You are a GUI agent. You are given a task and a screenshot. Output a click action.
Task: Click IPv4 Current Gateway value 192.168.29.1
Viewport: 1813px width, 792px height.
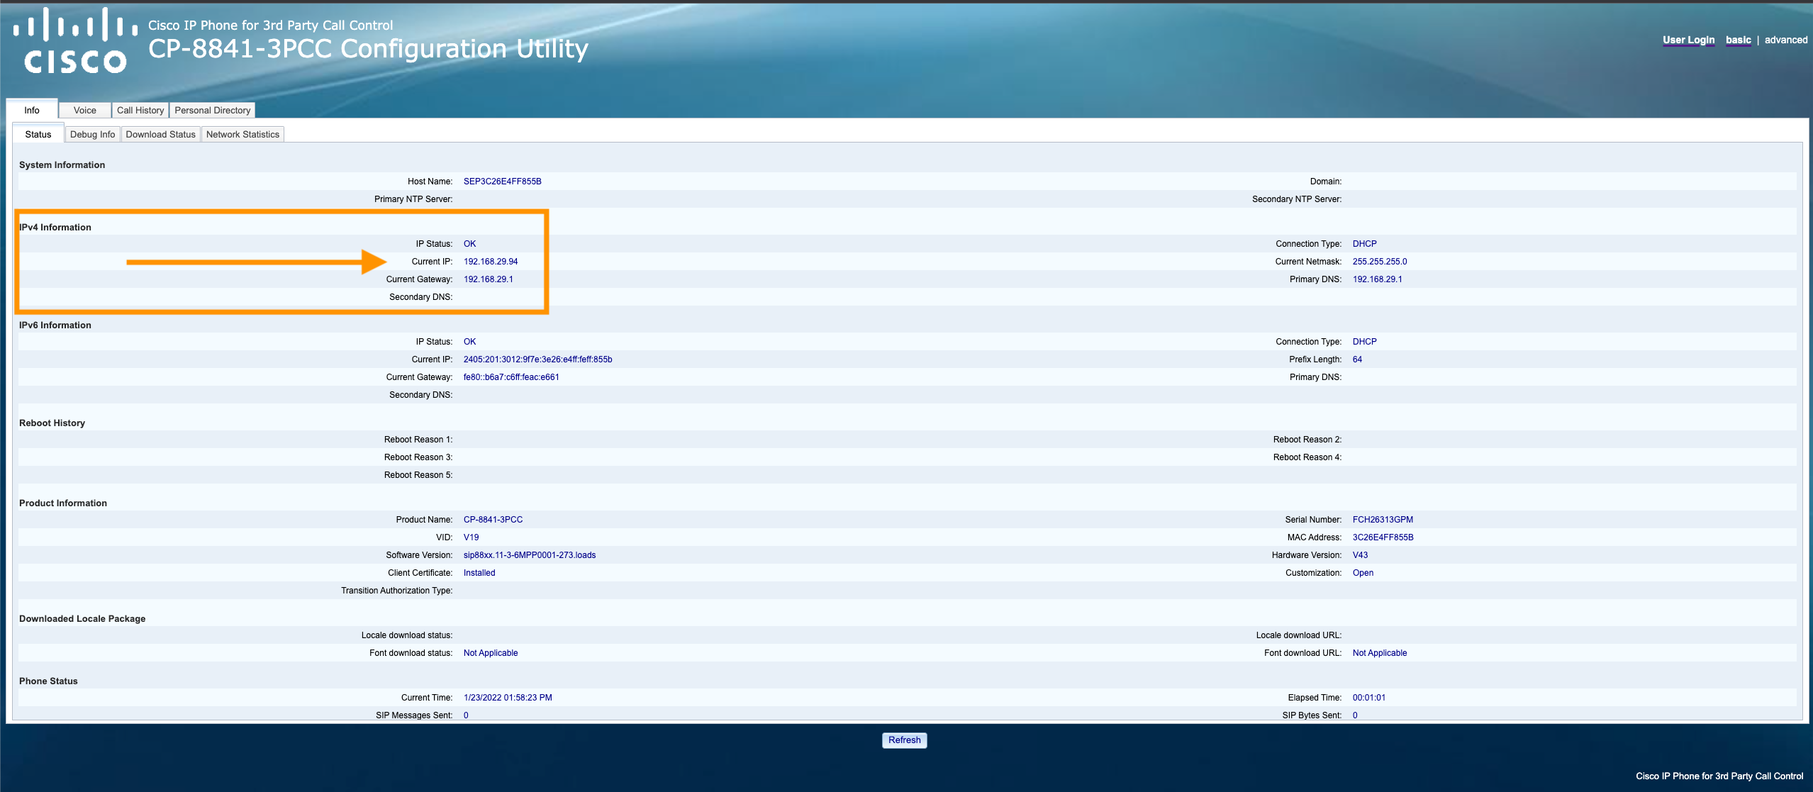488,279
